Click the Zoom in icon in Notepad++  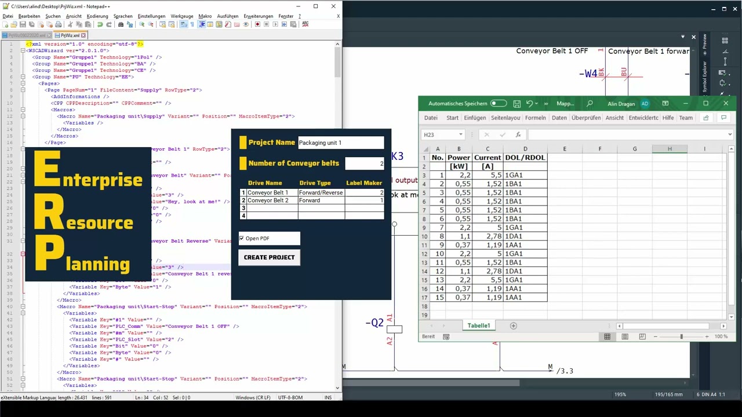point(142,24)
